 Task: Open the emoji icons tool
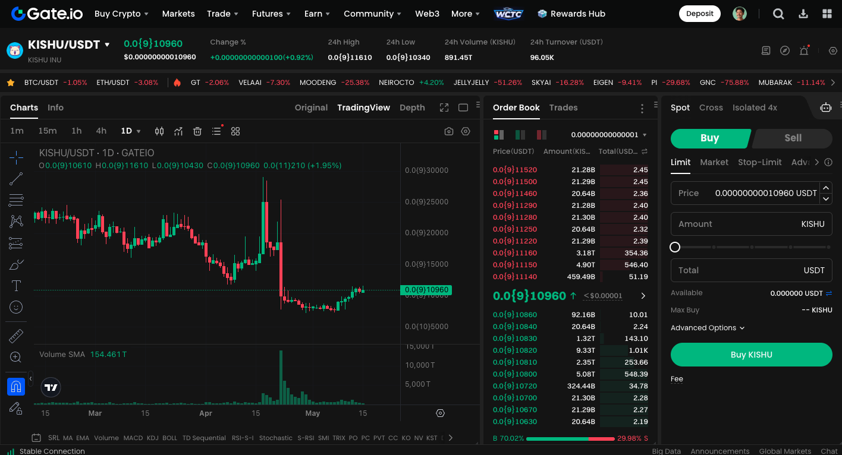(x=16, y=307)
